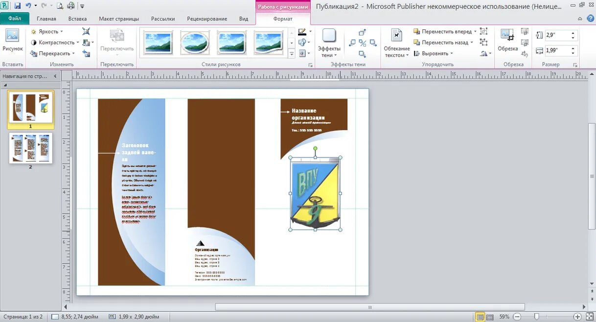This screenshot has width=596, height=322.
Task: Open the Файл tab
Action: [15, 19]
